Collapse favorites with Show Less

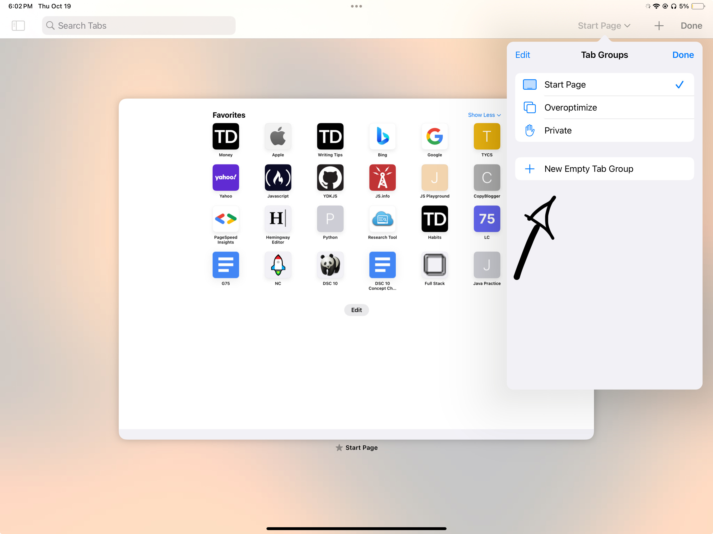tap(484, 115)
